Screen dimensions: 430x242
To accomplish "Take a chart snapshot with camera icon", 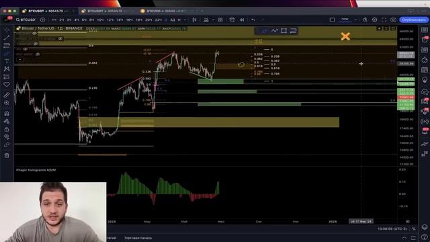I will [x=393, y=19].
